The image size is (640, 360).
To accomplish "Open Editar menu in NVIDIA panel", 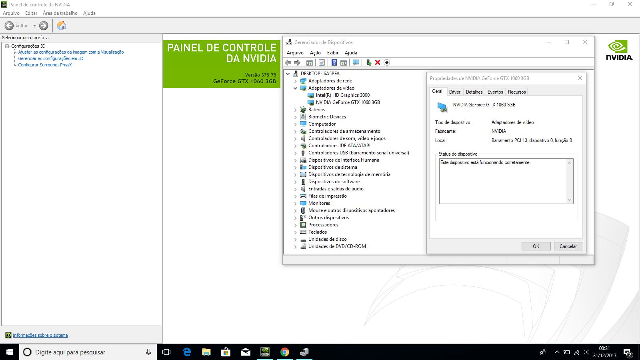I will [31, 13].
